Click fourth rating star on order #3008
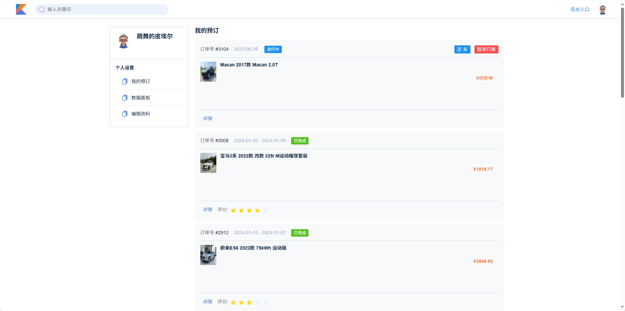This screenshot has width=625, height=311. pos(257,210)
